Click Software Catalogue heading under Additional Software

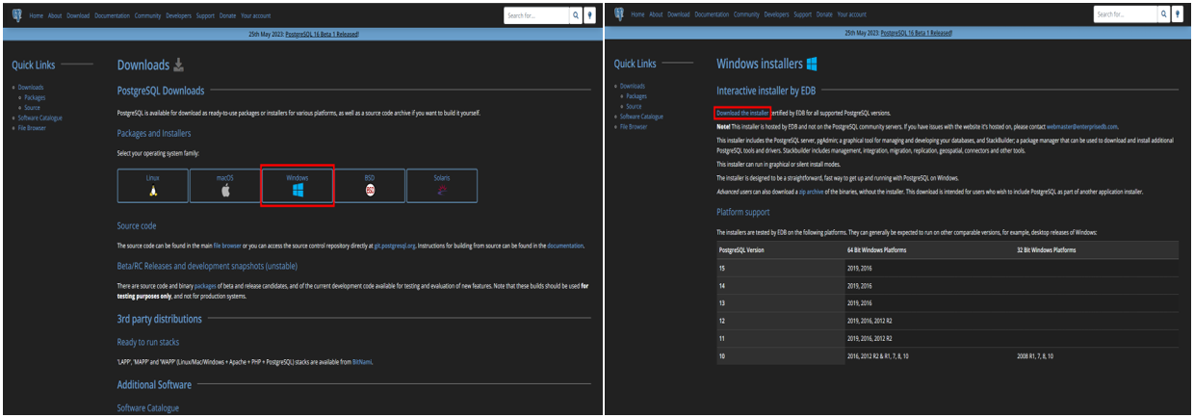148,408
